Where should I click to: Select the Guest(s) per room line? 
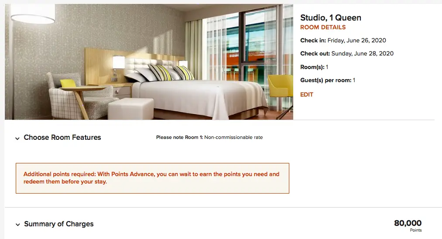pos(328,80)
